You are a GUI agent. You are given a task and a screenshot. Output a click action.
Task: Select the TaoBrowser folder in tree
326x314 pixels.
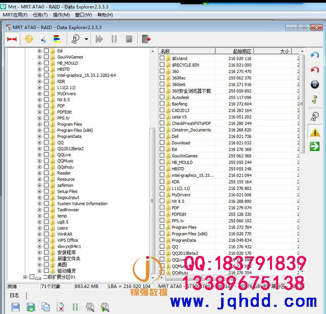[68, 210]
